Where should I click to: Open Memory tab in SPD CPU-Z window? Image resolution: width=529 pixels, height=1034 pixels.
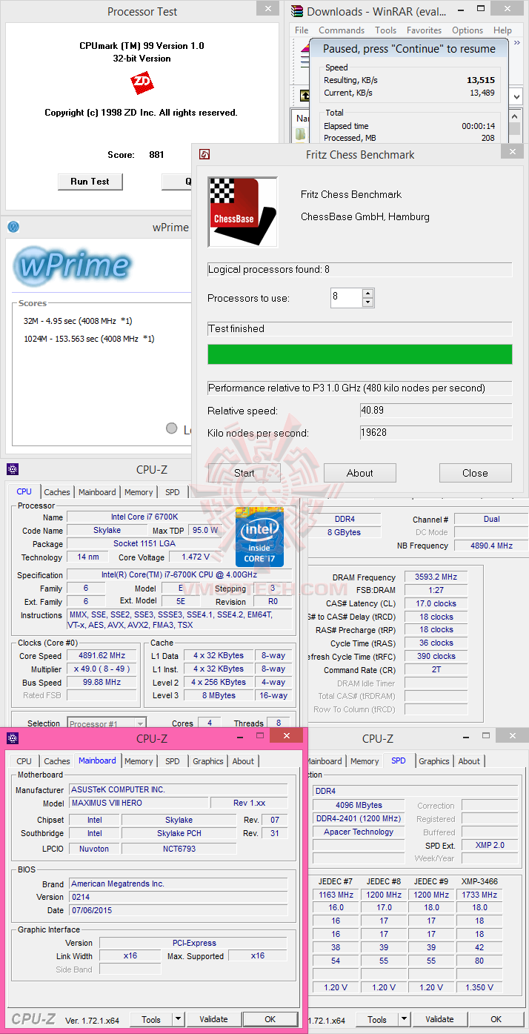point(365,761)
